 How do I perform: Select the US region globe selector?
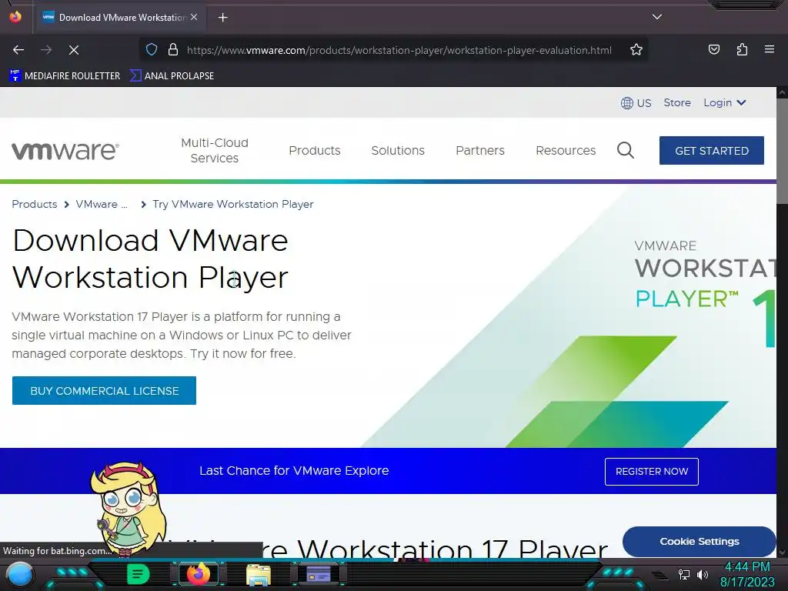coord(636,103)
